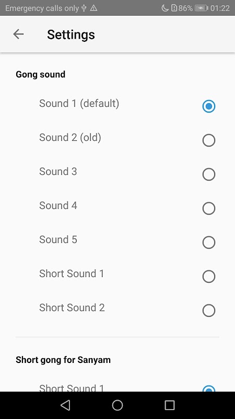The width and height of the screenshot is (235, 419).
Task: Select the Sound 1 (default) radio button
Action: point(208,106)
